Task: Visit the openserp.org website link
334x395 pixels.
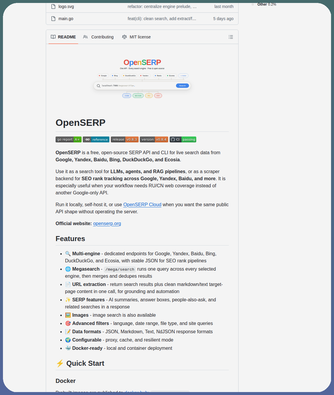Action: click(x=107, y=223)
